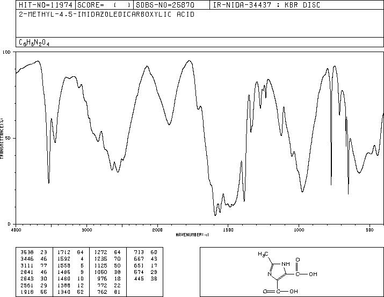
Task: Select peak table entry 2561
Action: coord(27,286)
